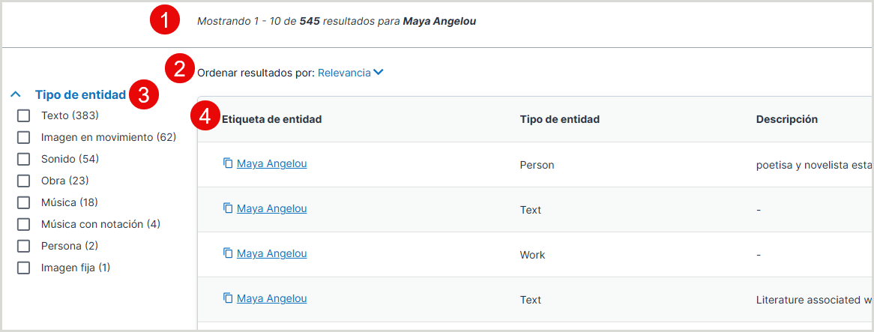Check the Imagen en movimiento (62) filter
Screen dimensions: 874x332
[x=23, y=137]
